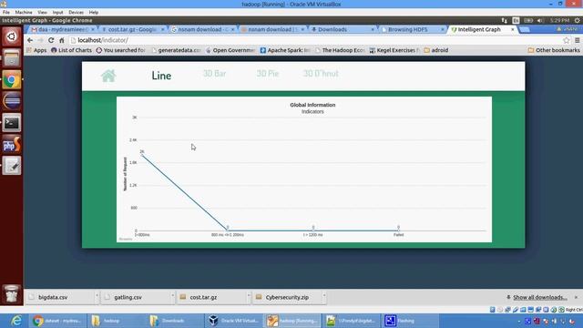Open the List of Charts bookmark
Viewport: 583px width, 328px height.
71,50
